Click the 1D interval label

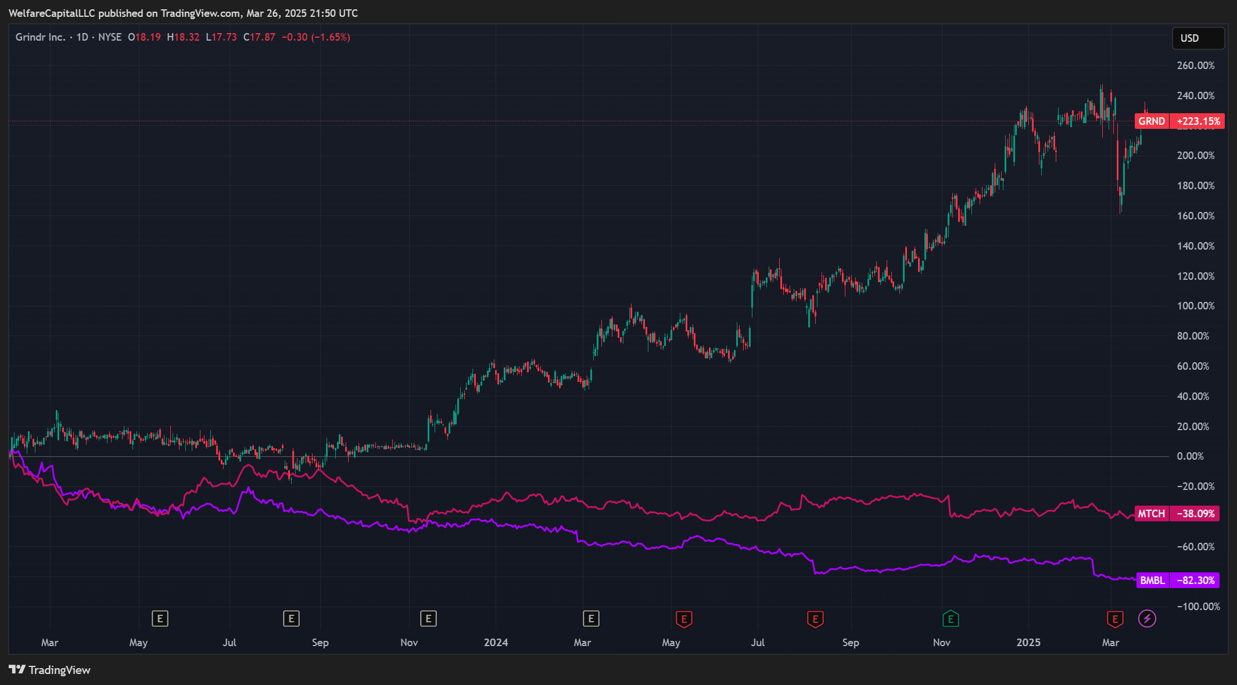pyautogui.click(x=83, y=37)
